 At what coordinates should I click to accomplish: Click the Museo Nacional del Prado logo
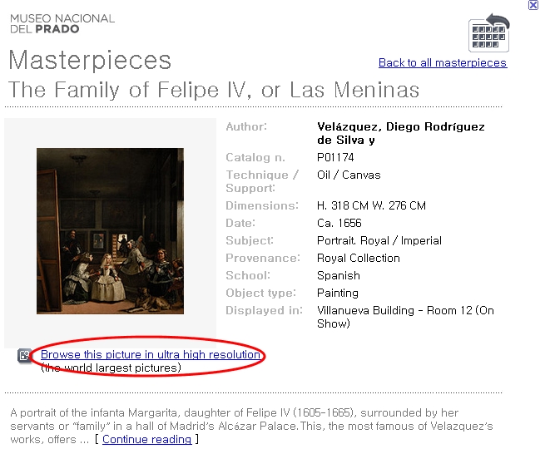pyautogui.click(x=62, y=24)
